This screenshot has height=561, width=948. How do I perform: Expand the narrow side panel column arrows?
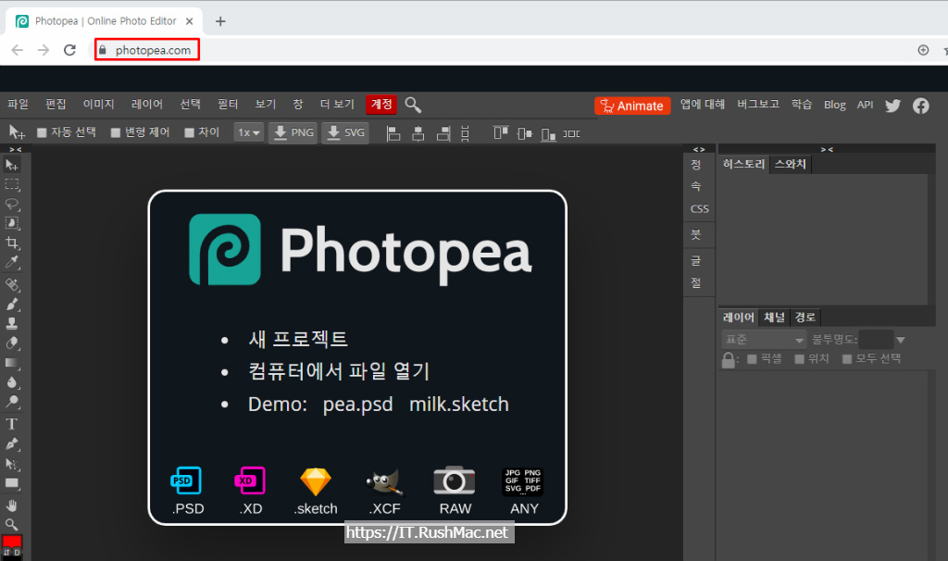(699, 149)
